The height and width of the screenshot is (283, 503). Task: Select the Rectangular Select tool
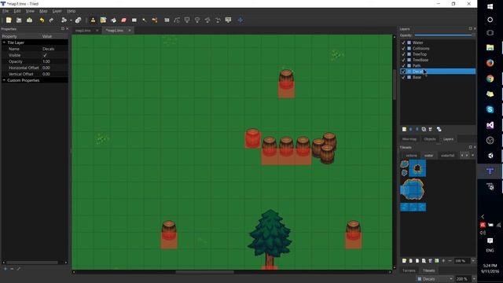point(134,20)
